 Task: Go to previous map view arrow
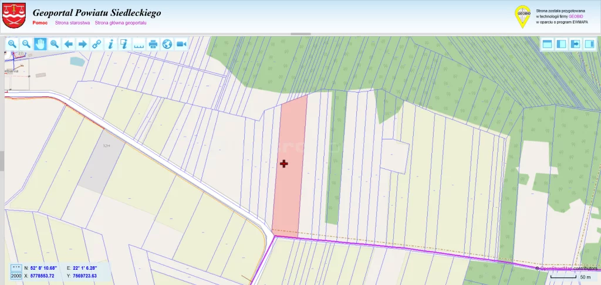pos(68,44)
